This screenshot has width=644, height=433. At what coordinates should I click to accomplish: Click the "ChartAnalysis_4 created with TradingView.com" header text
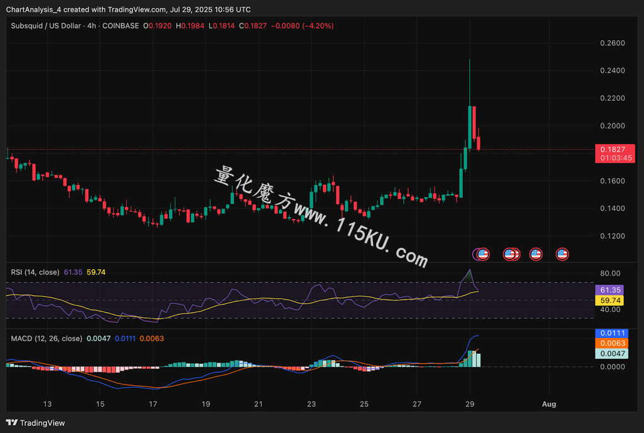[86, 9]
